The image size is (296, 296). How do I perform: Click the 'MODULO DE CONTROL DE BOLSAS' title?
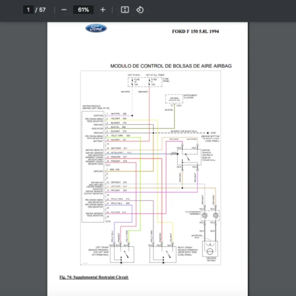coord(171,66)
